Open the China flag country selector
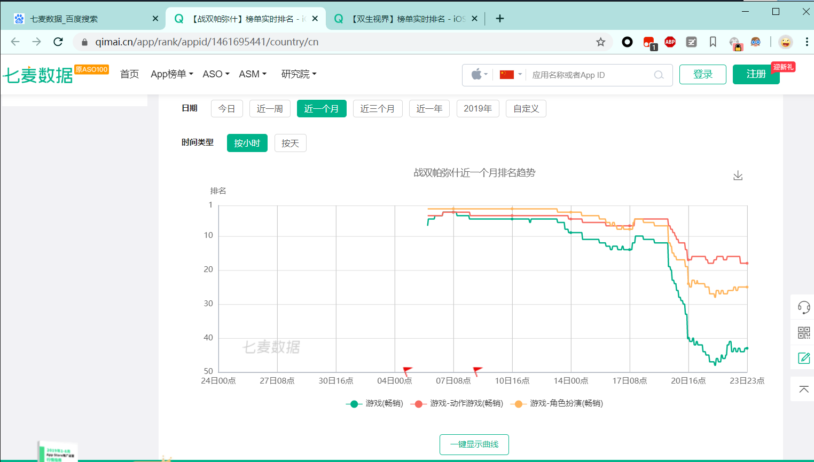The height and width of the screenshot is (462, 814). (x=510, y=75)
